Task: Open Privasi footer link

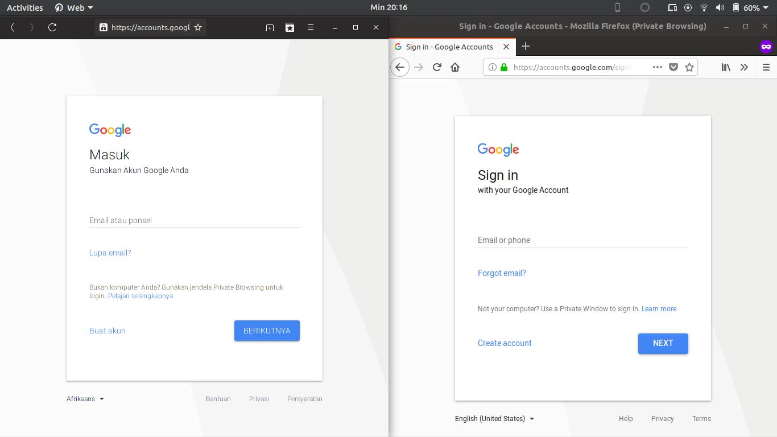Action: (x=259, y=399)
